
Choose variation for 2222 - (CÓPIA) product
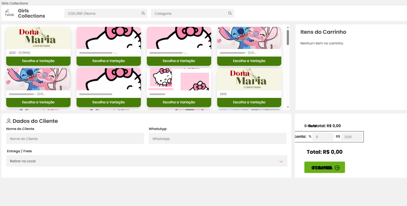[x=38, y=61]
